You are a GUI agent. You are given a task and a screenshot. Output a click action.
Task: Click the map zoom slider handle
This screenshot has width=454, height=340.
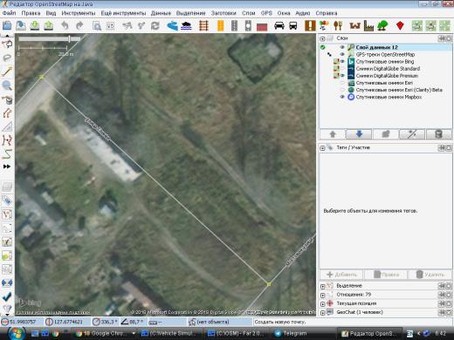click(69, 38)
